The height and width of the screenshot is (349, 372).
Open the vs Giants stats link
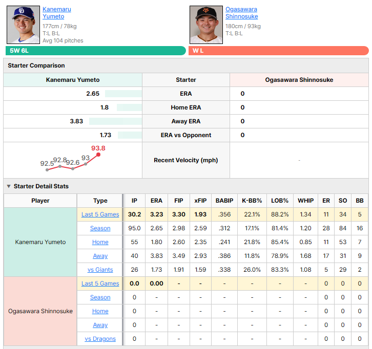click(100, 270)
